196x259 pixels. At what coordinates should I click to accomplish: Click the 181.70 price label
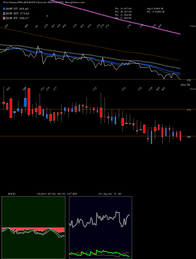click(185, 85)
